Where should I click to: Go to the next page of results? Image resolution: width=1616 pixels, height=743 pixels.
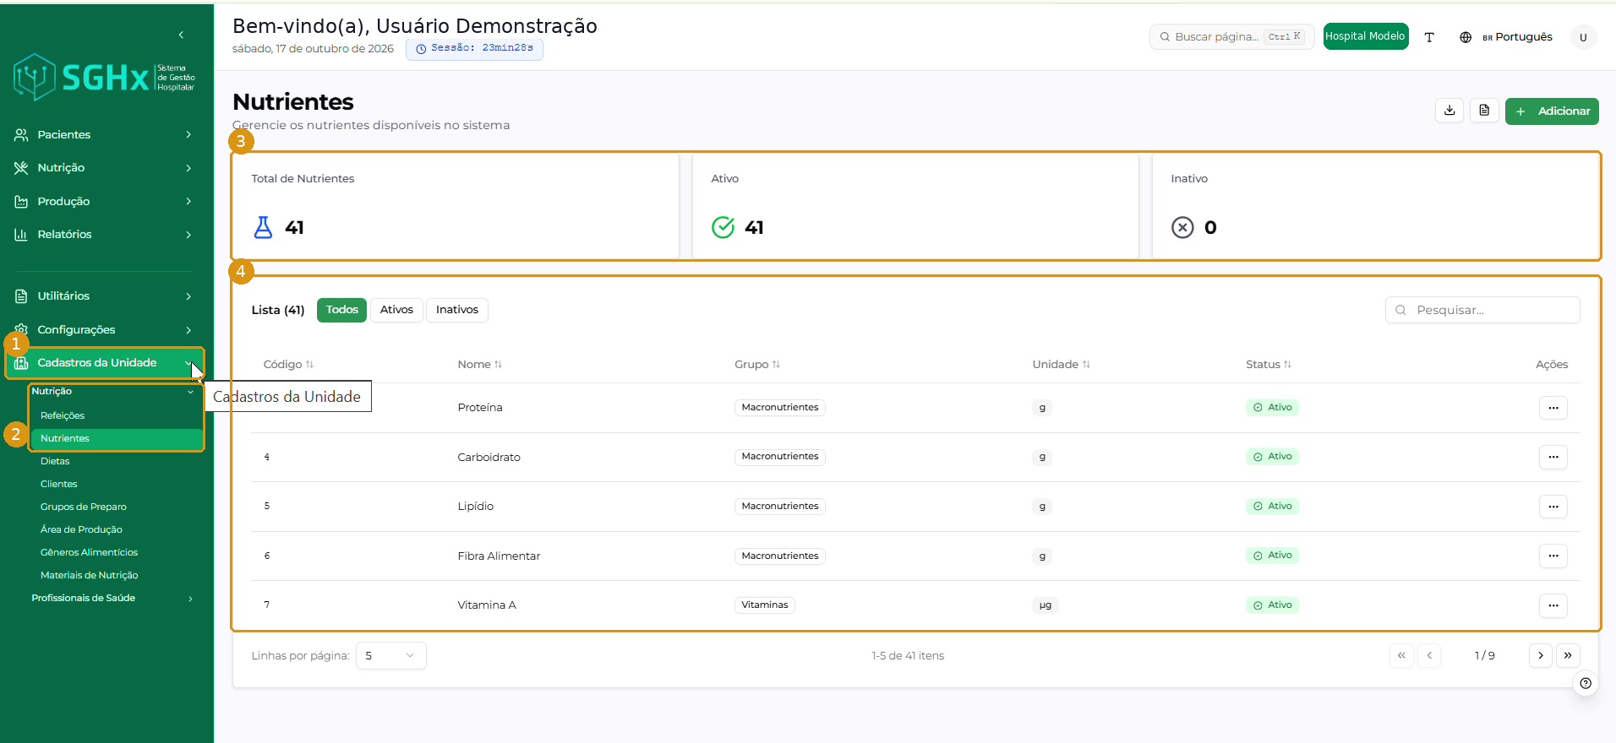(1541, 655)
